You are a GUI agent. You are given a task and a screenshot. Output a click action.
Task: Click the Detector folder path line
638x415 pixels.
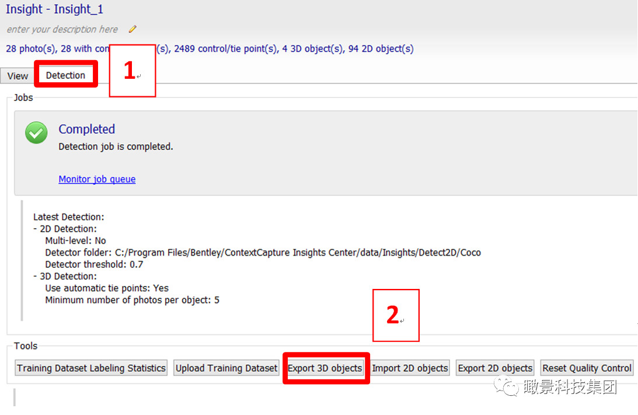pos(263,252)
